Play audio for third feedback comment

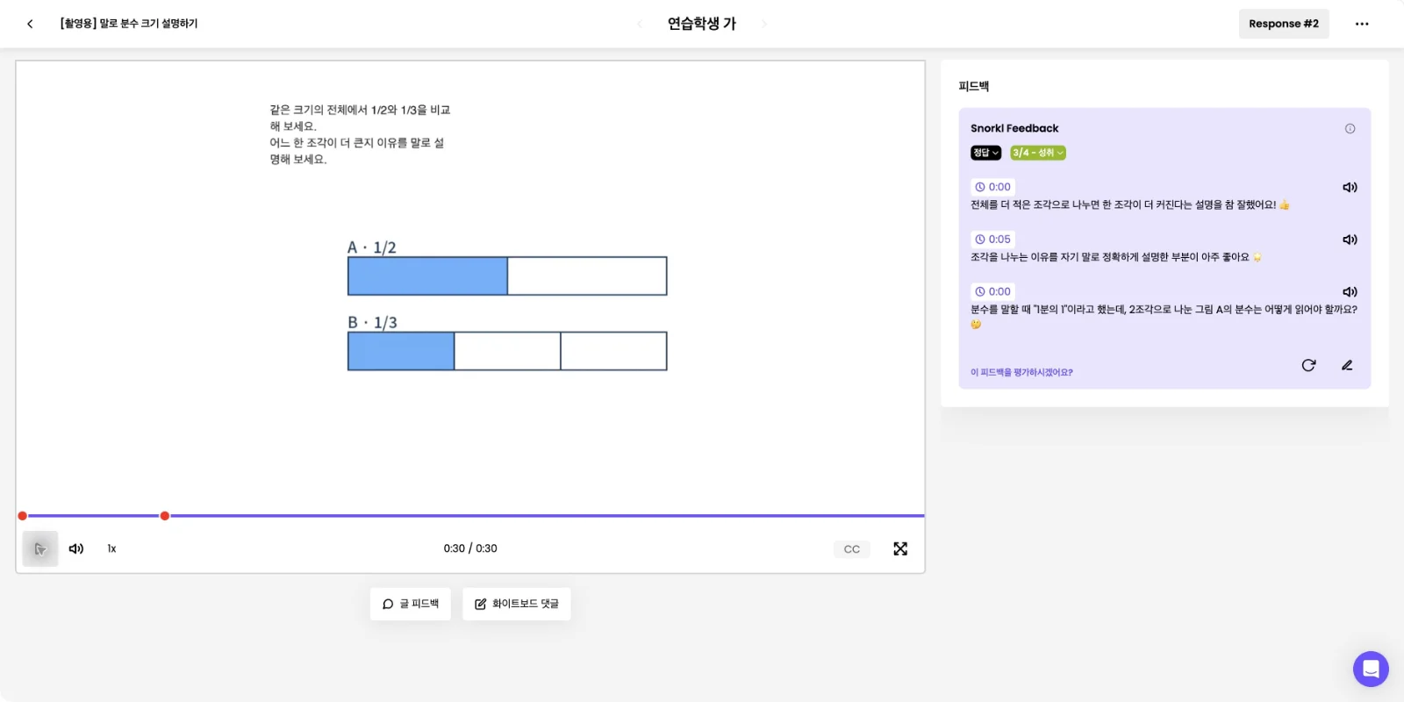[1350, 291]
